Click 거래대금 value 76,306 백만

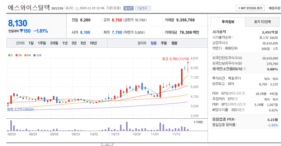pos(189,32)
